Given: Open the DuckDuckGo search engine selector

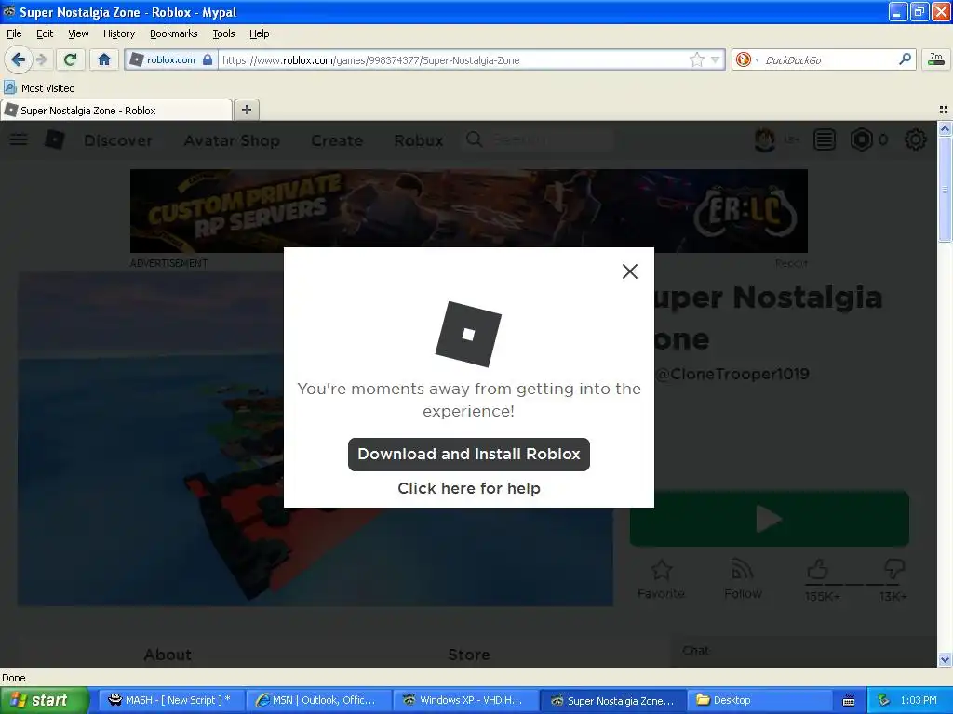Looking at the screenshot, I should coord(747,59).
